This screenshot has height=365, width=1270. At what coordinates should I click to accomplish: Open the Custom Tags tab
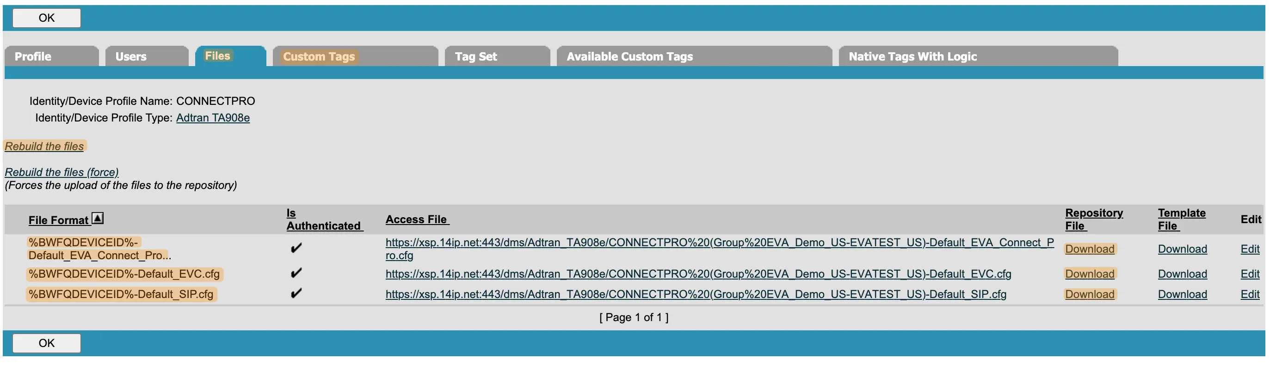coord(356,56)
